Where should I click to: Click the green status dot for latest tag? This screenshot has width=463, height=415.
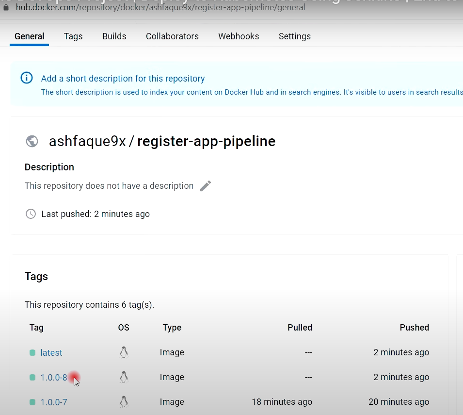[x=32, y=353]
